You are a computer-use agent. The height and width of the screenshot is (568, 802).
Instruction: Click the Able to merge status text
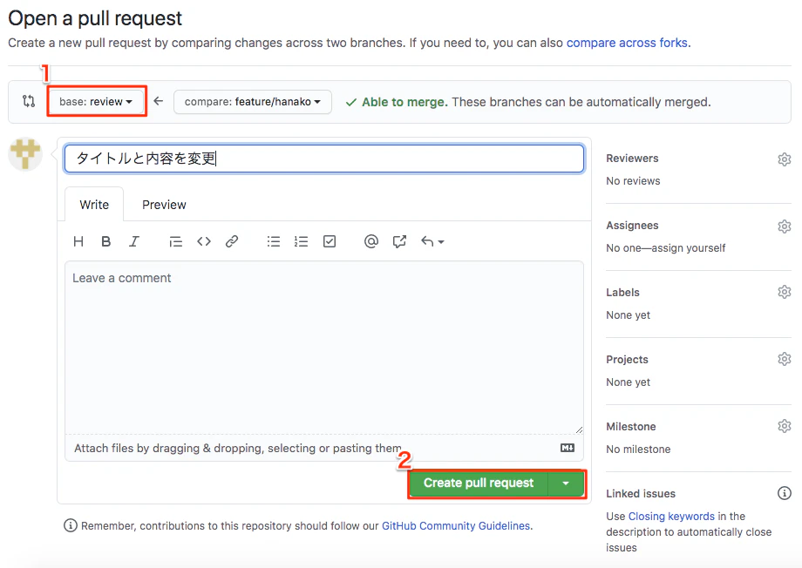tap(404, 102)
